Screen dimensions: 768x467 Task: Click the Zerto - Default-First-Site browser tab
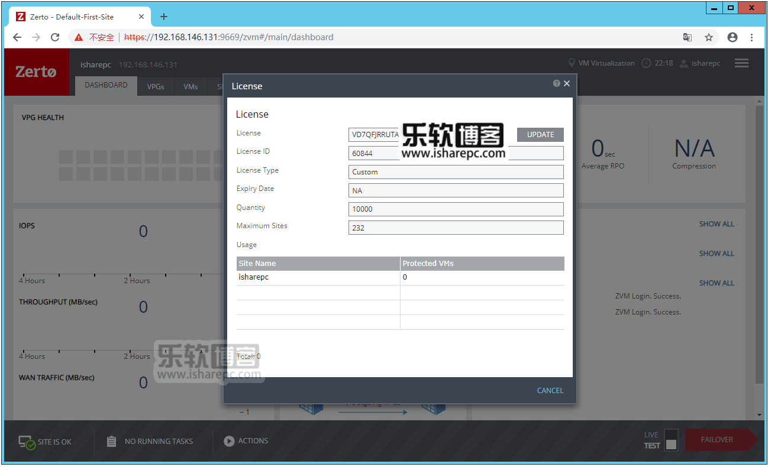click(x=80, y=17)
